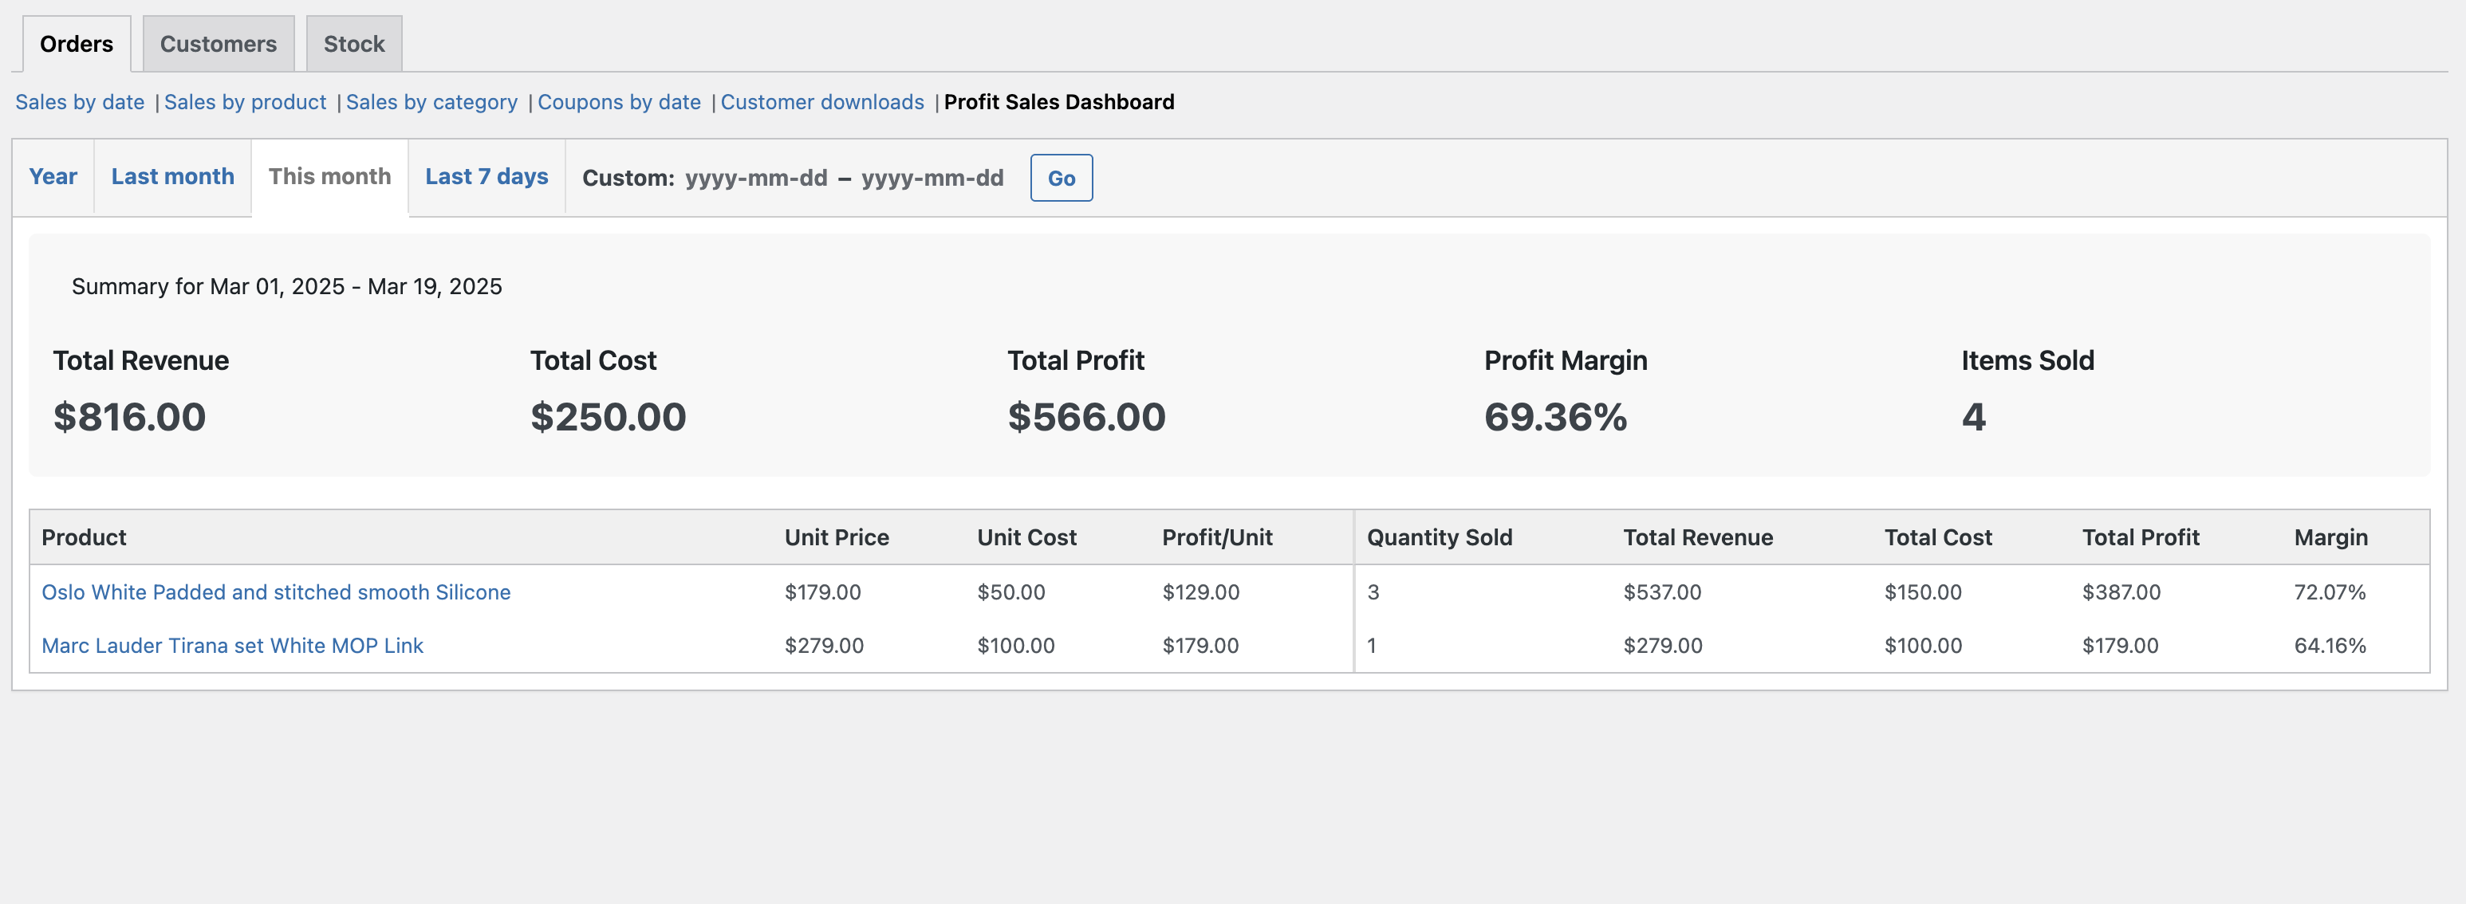The width and height of the screenshot is (2466, 904).
Task: Click the $816.00 total revenue value
Action: (x=129, y=417)
